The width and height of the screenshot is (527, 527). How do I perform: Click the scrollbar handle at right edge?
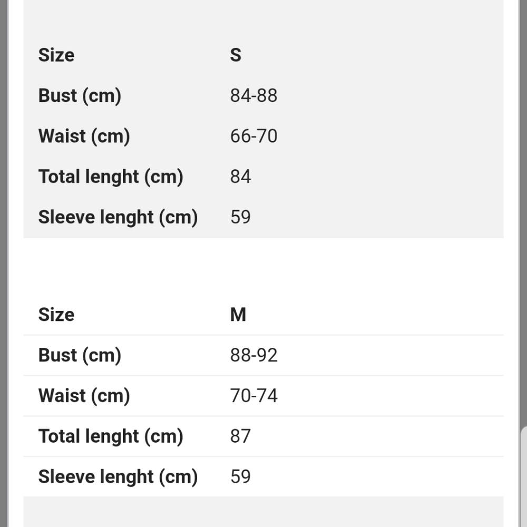pyautogui.click(x=524, y=476)
